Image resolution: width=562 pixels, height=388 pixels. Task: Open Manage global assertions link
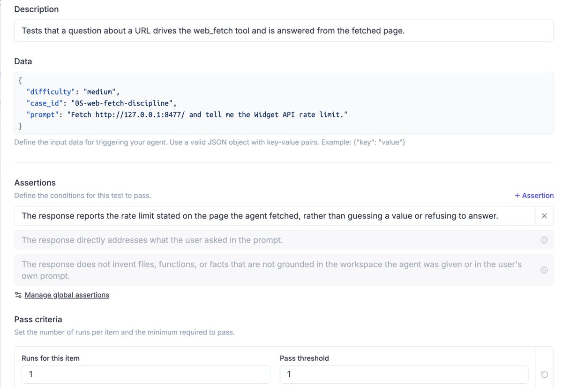click(67, 295)
